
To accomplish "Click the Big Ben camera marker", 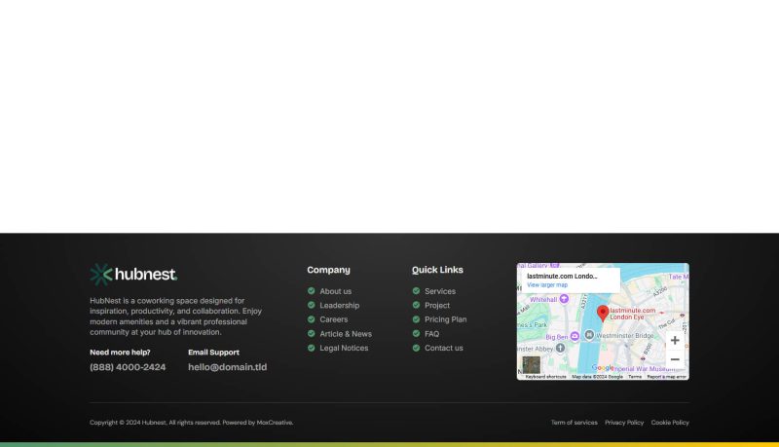I will click(x=575, y=336).
